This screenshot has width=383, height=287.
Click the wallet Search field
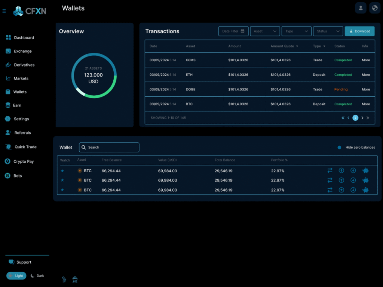(109, 147)
